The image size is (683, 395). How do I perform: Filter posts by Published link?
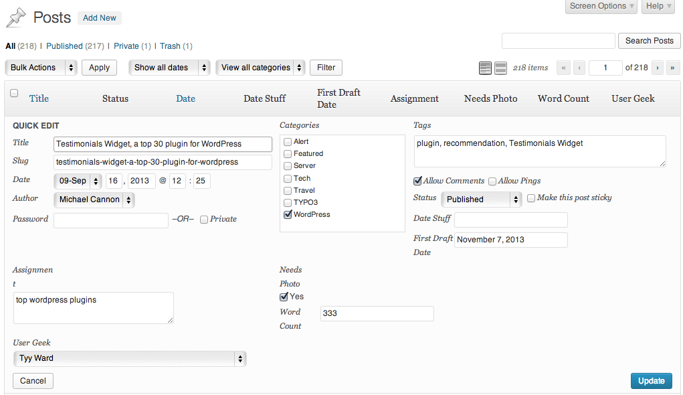[x=64, y=46]
